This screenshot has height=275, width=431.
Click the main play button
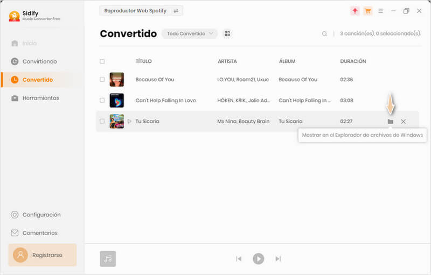pos(259,259)
